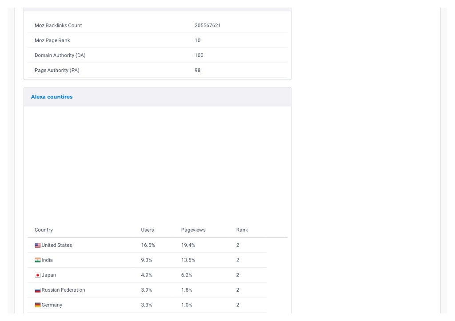Select the rank value in Japan row
455x321 pixels.
tap(238, 275)
